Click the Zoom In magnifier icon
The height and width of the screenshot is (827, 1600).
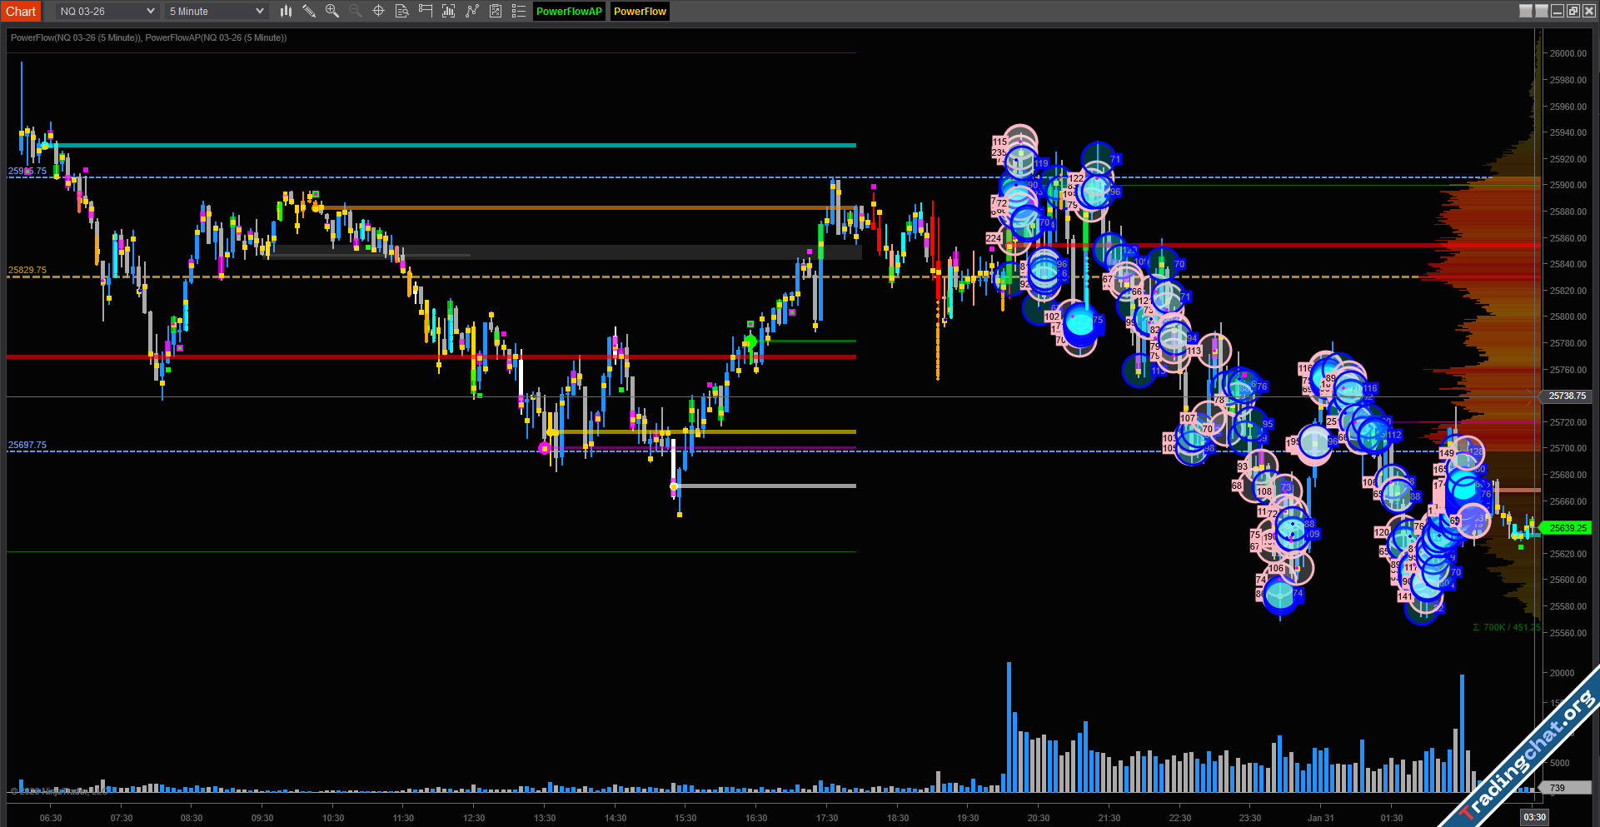point(332,11)
